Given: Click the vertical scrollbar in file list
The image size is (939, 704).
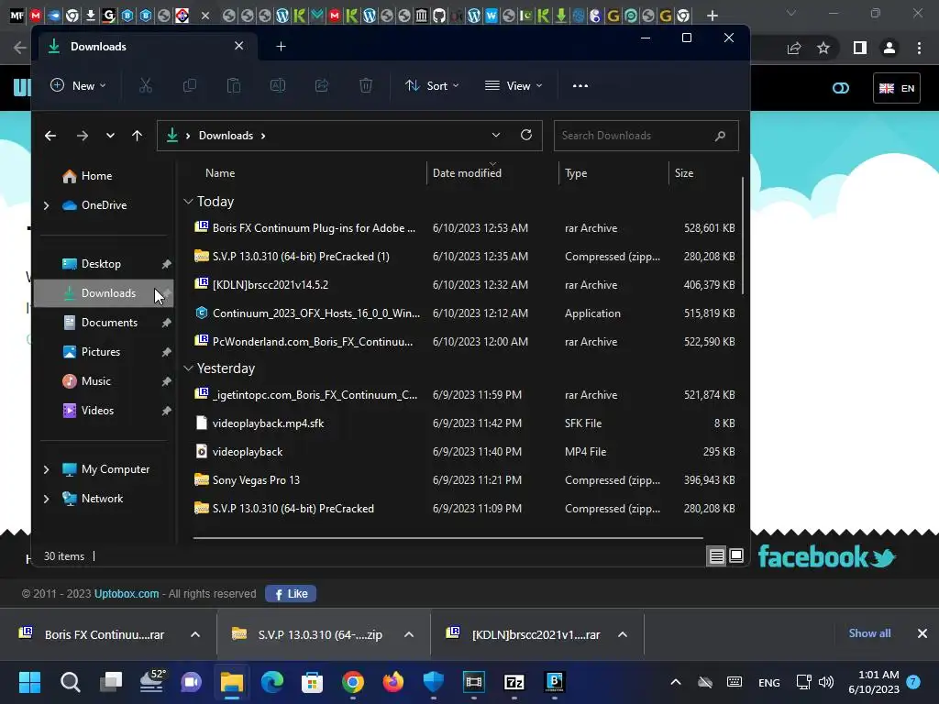Looking at the screenshot, I should [743, 236].
